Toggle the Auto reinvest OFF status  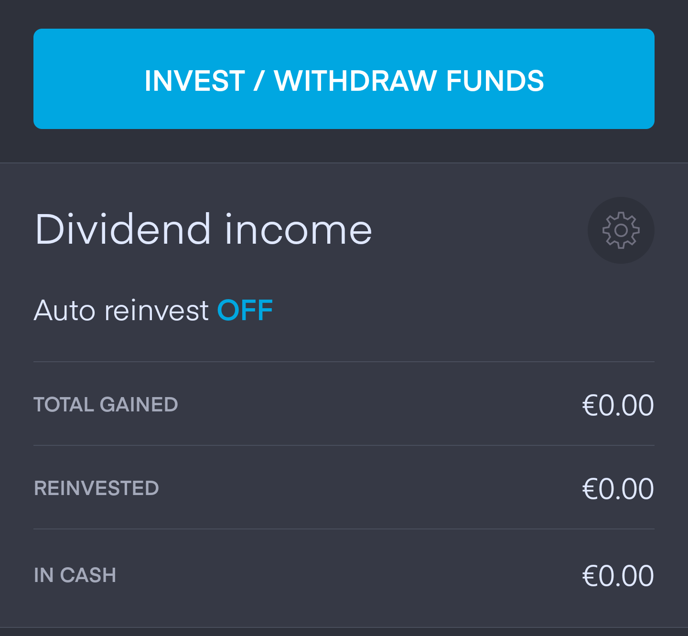tap(245, 311)
